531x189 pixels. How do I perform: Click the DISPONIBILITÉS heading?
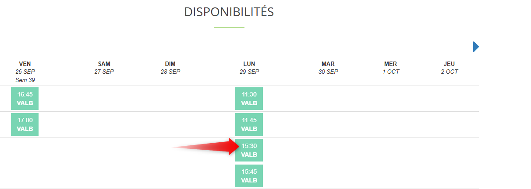pos(229,12)
